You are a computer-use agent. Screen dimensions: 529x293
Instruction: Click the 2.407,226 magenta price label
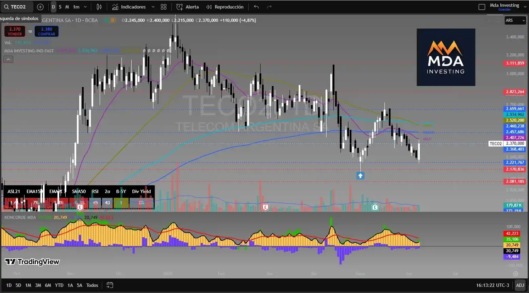click(x=515, y=138)
